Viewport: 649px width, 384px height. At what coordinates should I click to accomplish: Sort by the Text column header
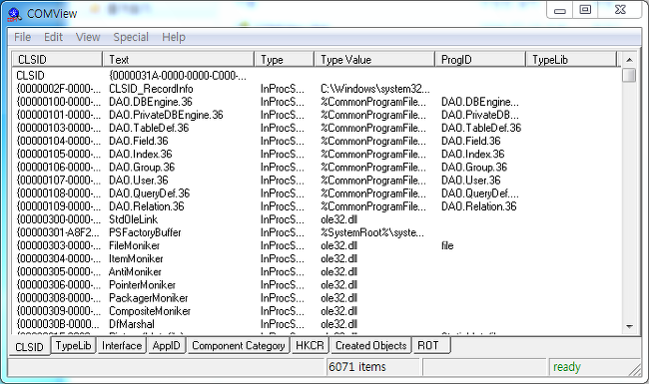(179, 60)
